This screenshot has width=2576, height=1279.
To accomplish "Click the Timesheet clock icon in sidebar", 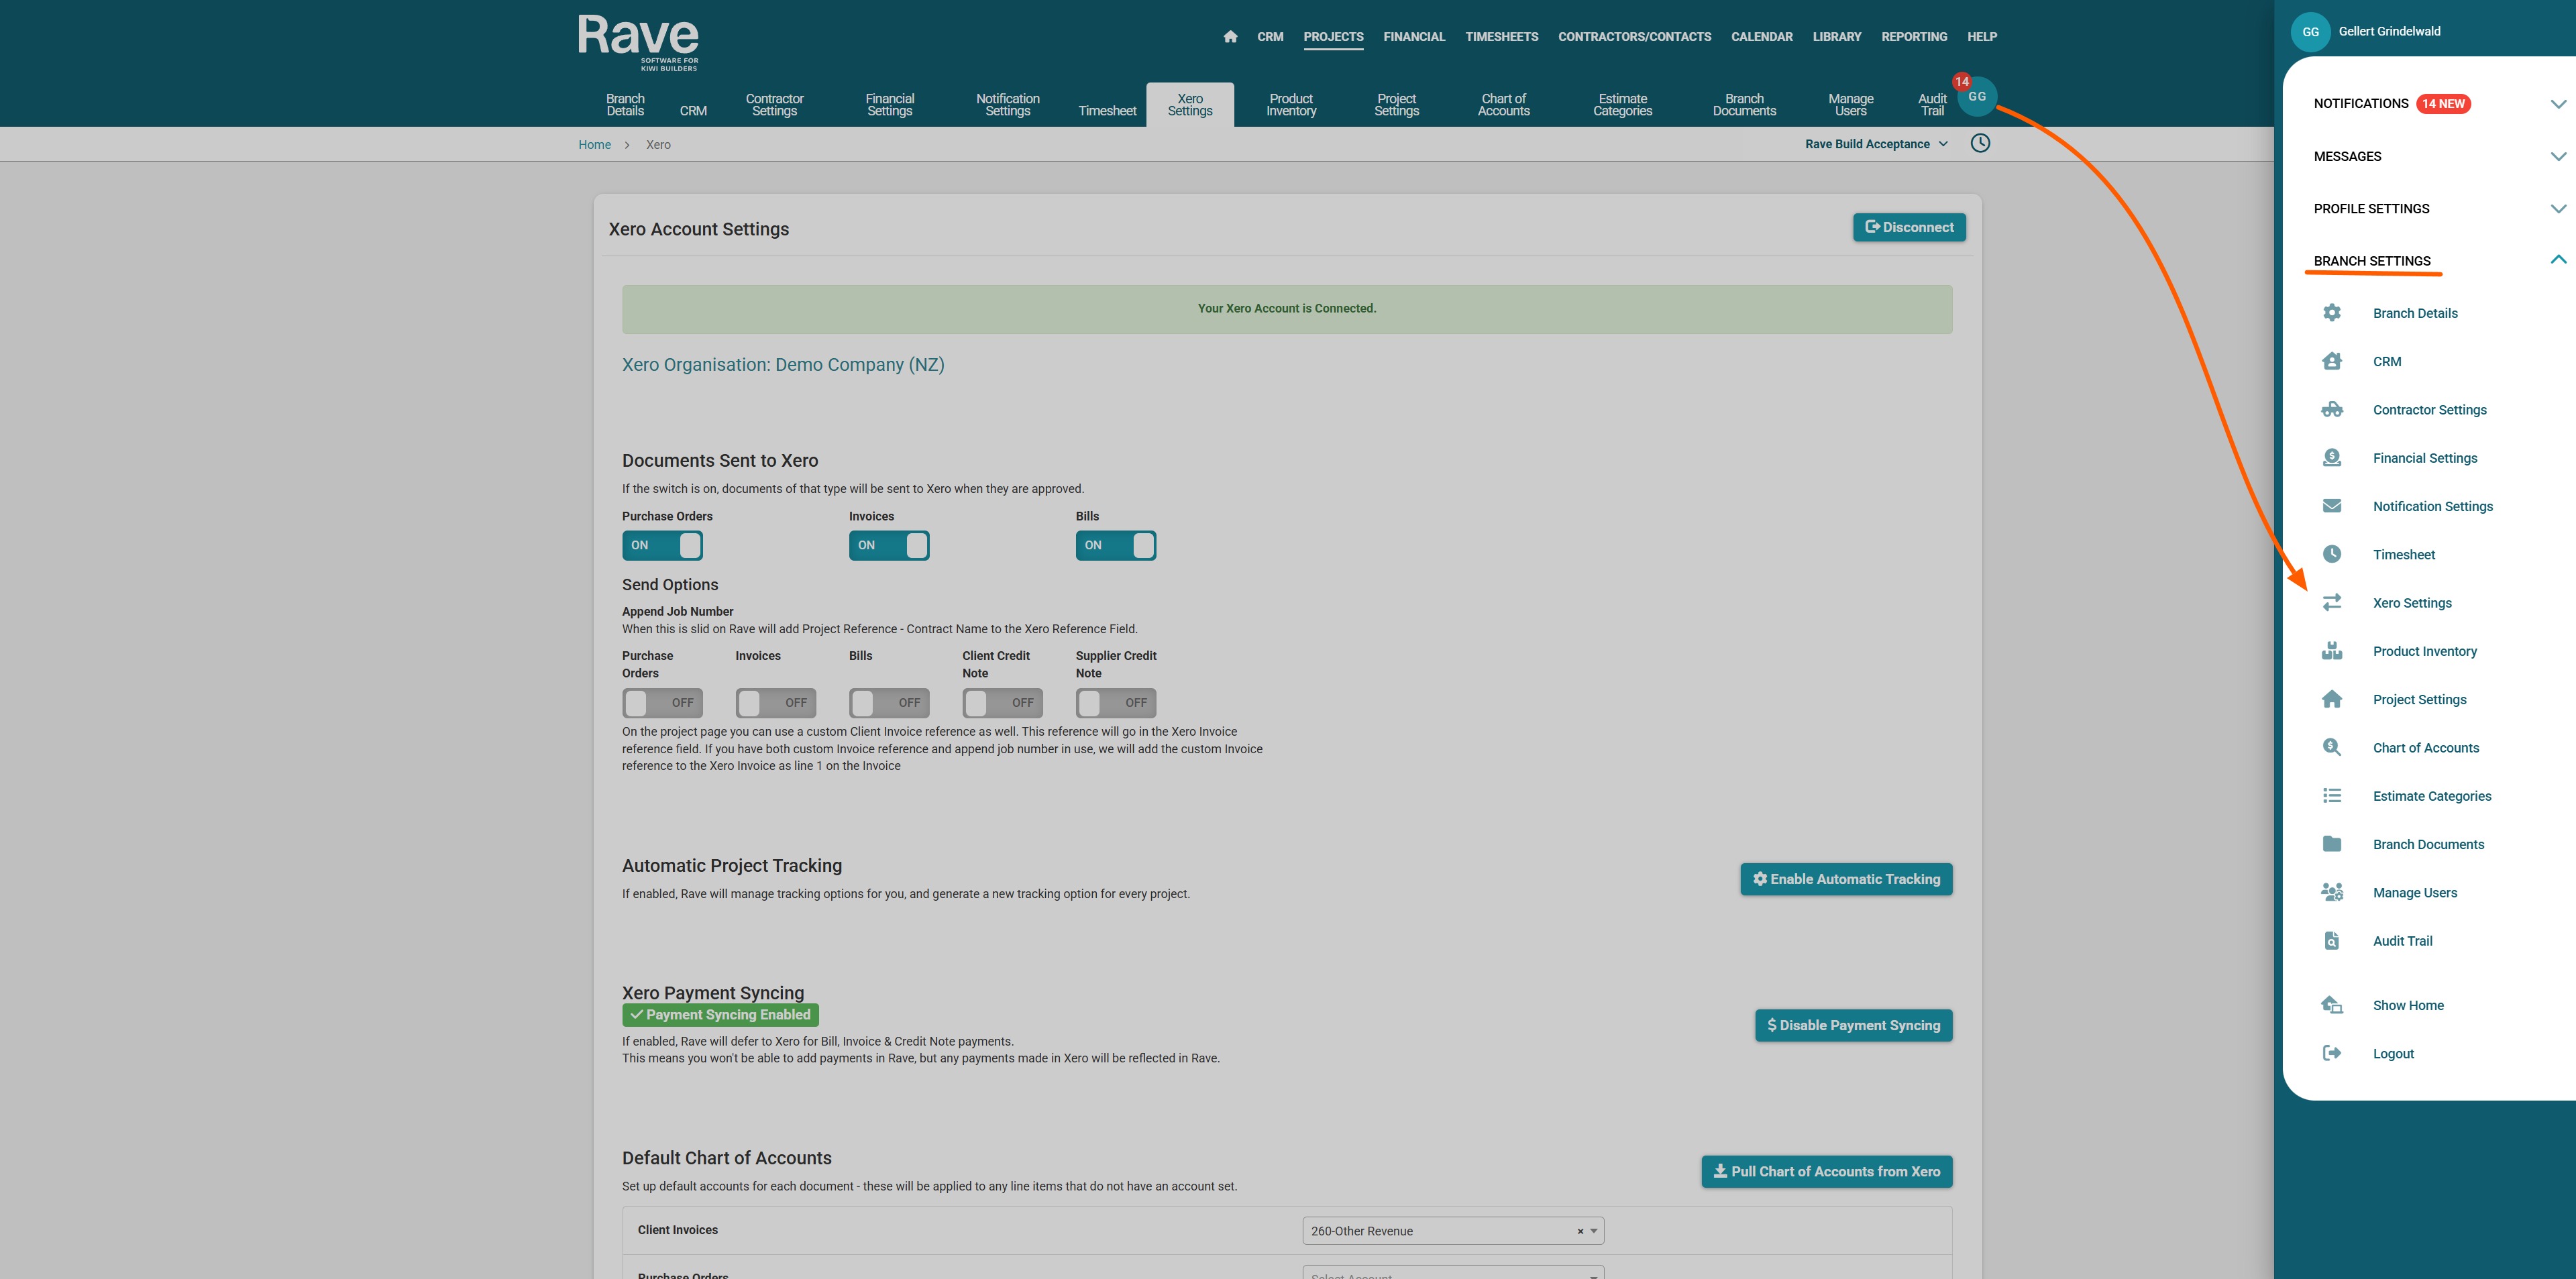I will [x=2331, y=554].
